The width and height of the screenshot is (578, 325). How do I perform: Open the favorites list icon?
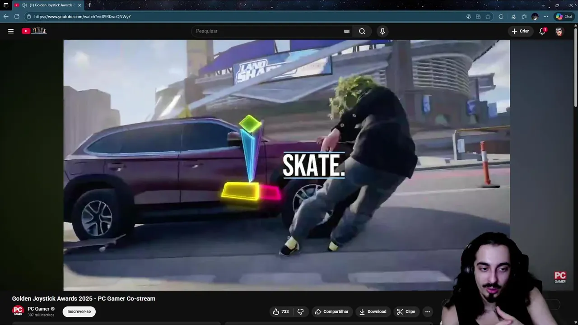[524, 17]
